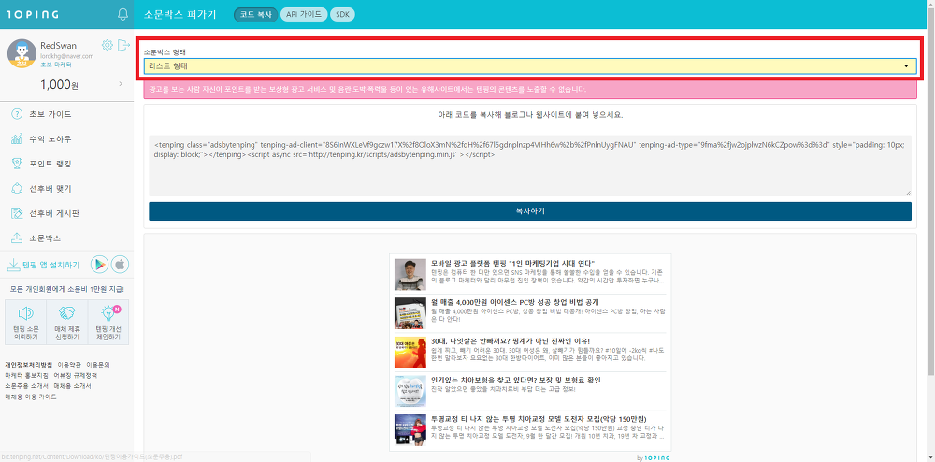The image size is (935, 462).
Task: Open 마케터 홍보지침 footer link
Action: coord(26,375)
